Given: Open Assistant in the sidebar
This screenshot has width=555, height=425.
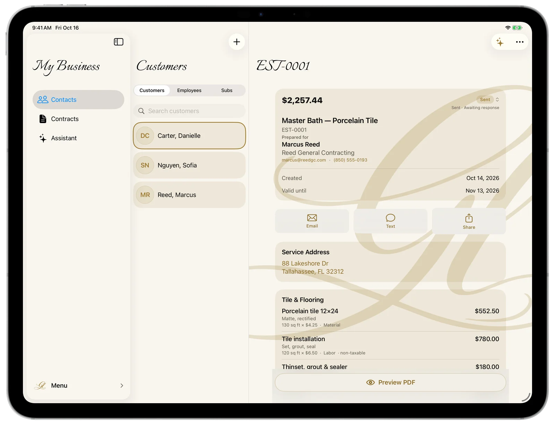Looking at the screenshot, I should tap(78, 138).
